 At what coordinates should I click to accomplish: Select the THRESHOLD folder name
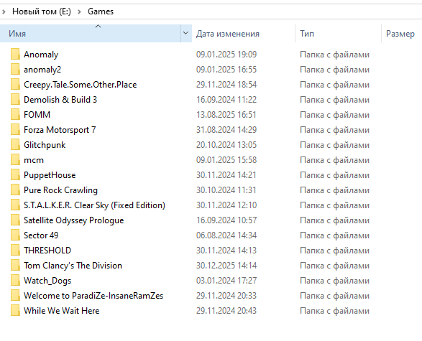(47, 250)
